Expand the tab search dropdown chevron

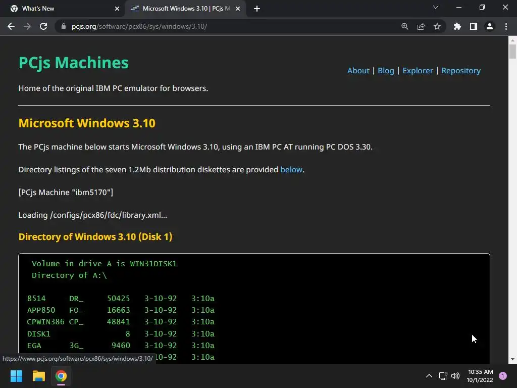click(x=436, y=7)
